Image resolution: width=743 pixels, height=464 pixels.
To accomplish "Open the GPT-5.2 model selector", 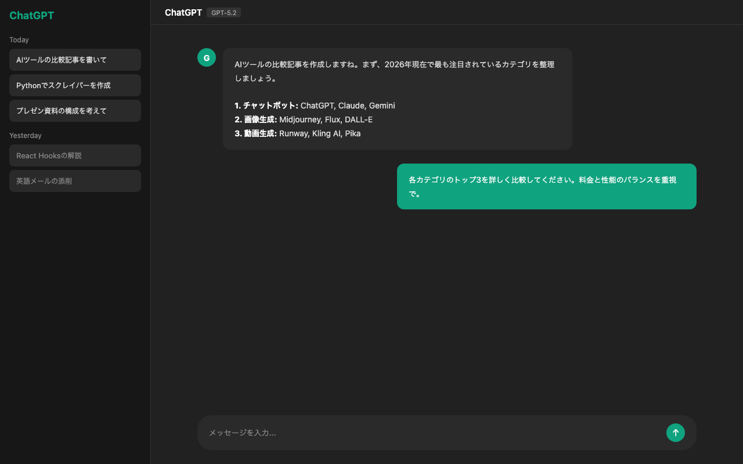I will [223, 12].
